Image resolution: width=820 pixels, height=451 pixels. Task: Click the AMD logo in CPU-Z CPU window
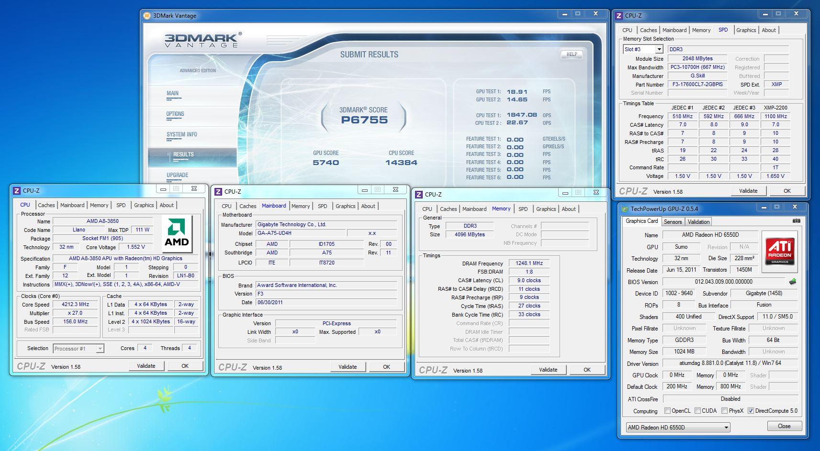tap(177, 234)
